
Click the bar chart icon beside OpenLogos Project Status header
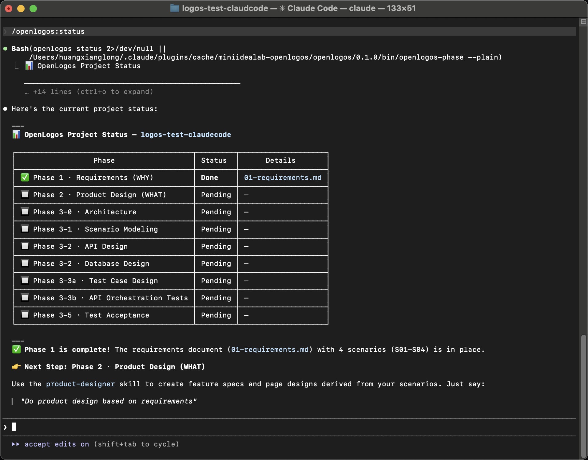coord(16,134)
